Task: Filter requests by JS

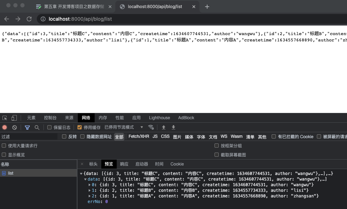Action: [x=155, y=136]
